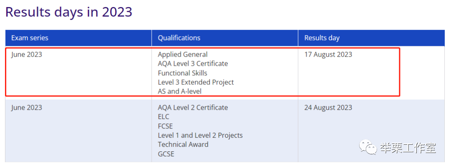This screenshot has height=168, width=451.
Task: Click the FCSE qualification entry
Action: 165,126
